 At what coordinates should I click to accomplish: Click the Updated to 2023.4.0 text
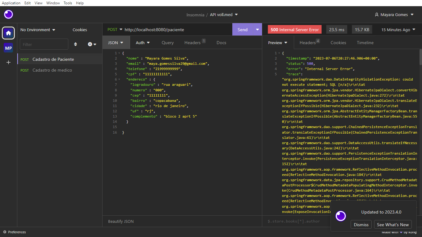(381, 212)
